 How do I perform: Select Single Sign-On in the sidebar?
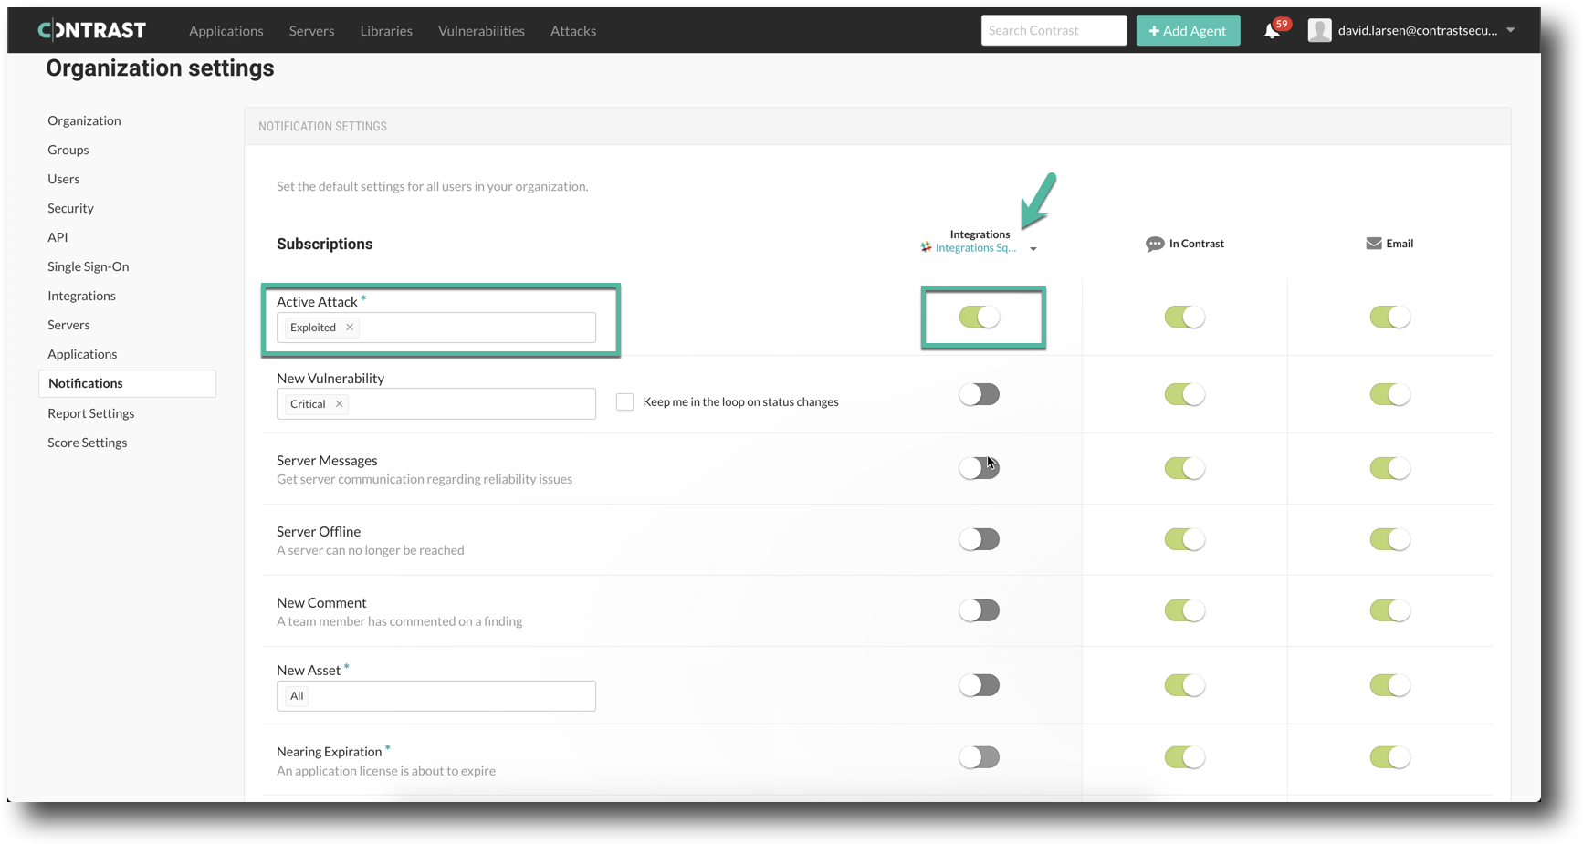[x=89, y=266]
